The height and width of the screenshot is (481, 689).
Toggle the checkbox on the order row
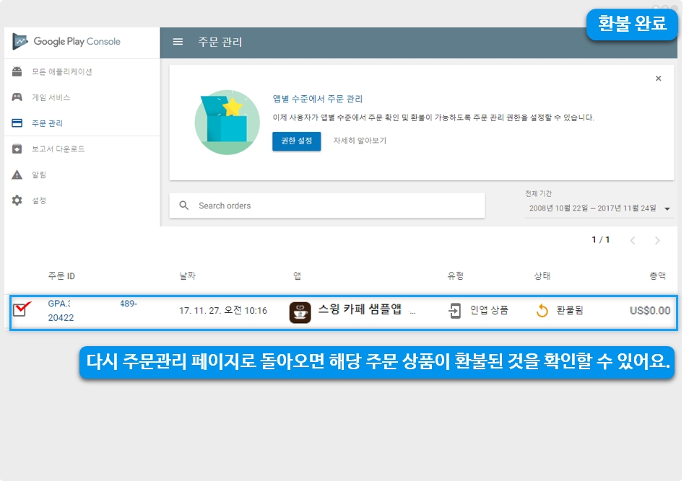click(20, 310)
